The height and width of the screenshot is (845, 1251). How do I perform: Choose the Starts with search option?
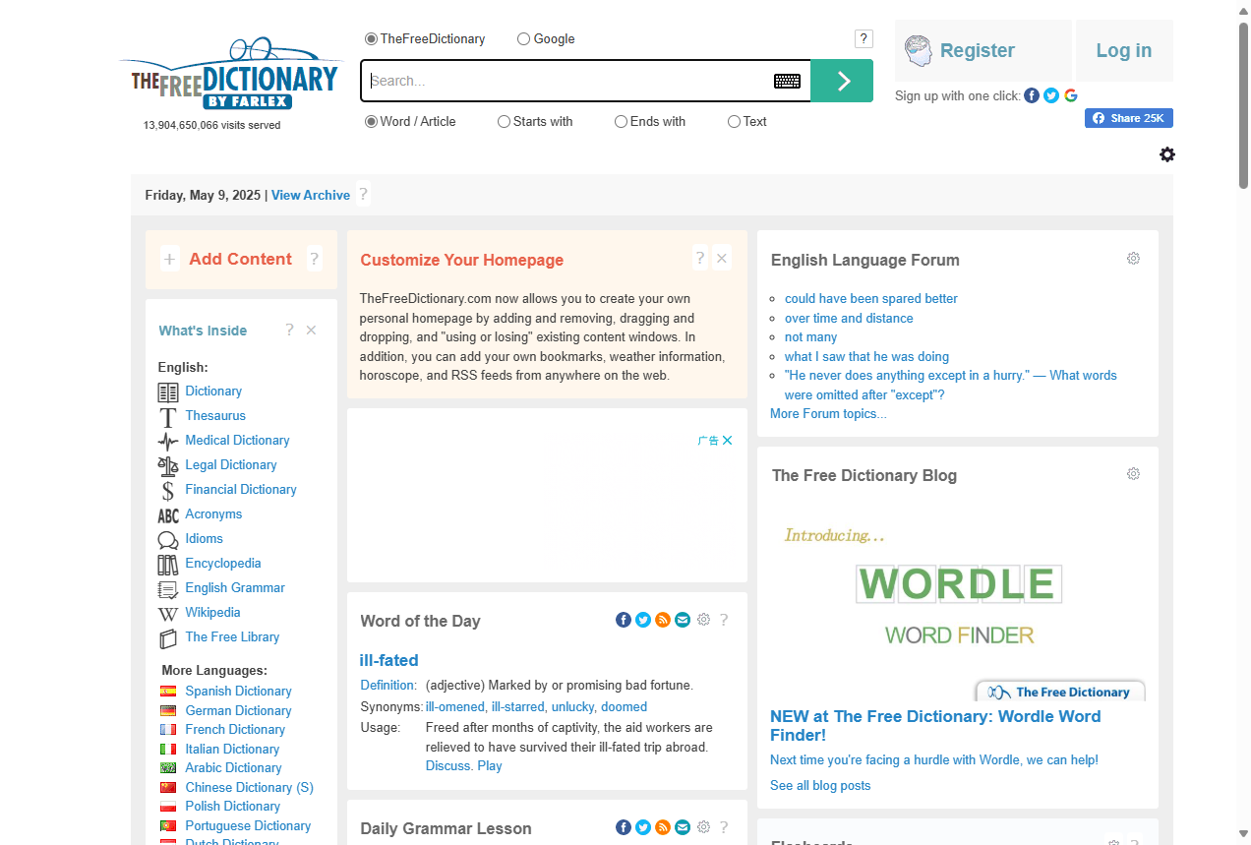pos(505,122)
